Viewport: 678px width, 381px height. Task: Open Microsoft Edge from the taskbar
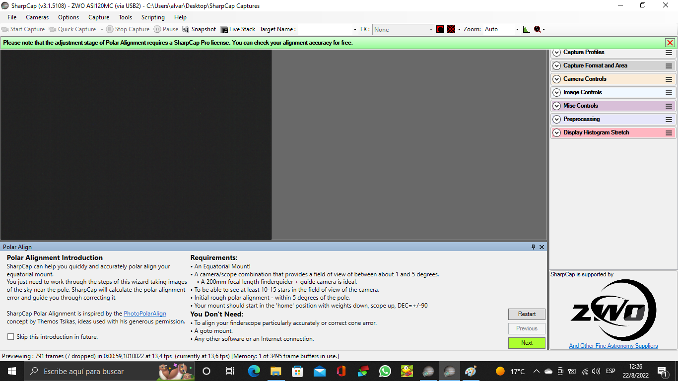pyautogui.click(x=254, y=371)
